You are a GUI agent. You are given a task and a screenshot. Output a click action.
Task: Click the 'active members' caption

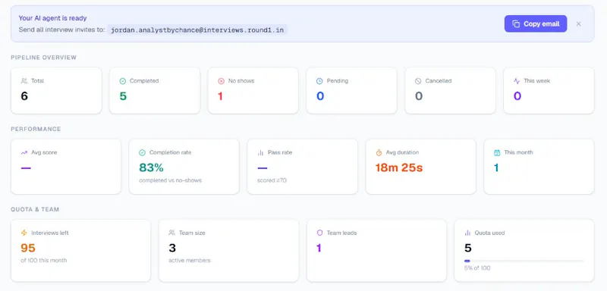(189, 261)
